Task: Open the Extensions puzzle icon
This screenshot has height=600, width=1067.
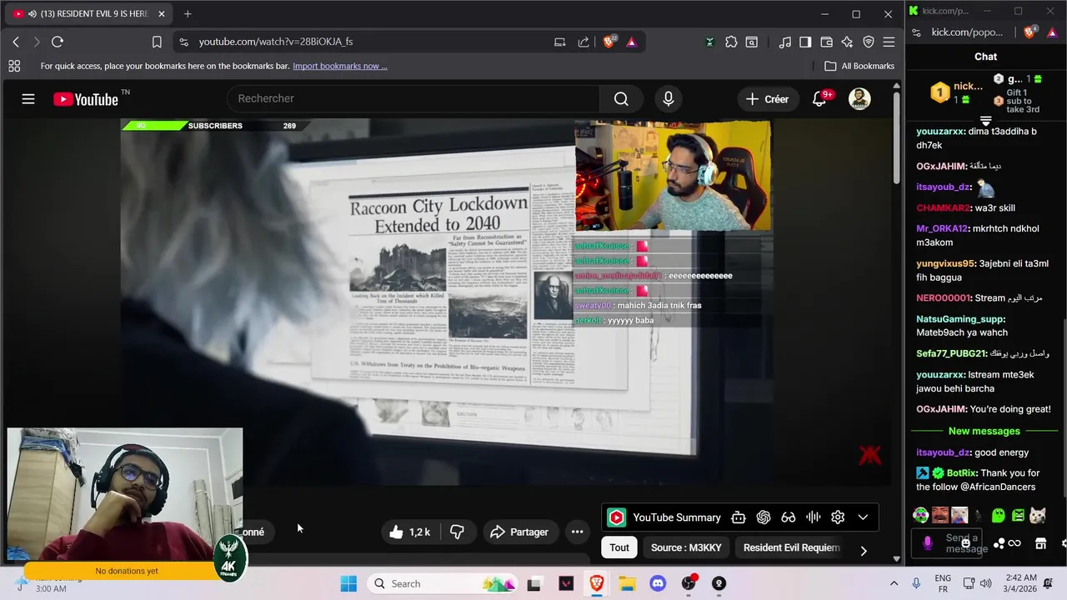Action: pyautogui.click(x=731, y=42)
